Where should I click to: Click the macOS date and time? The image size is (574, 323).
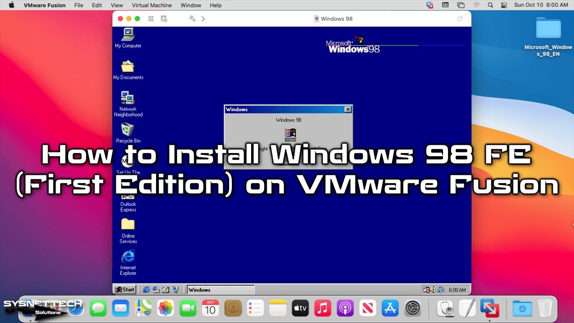(541, 5)
